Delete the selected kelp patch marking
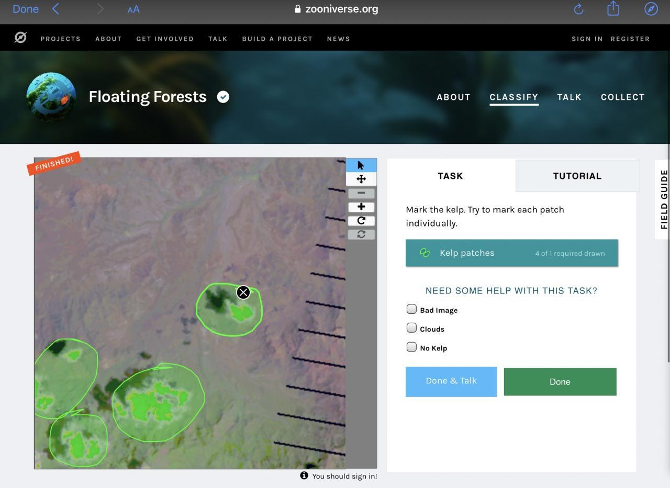The width and height of the screenshot is (670, 488). (x=243, y=292)
